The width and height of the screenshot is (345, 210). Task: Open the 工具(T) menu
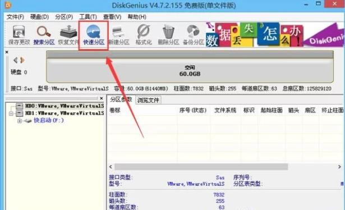click(x=88, y=17)
